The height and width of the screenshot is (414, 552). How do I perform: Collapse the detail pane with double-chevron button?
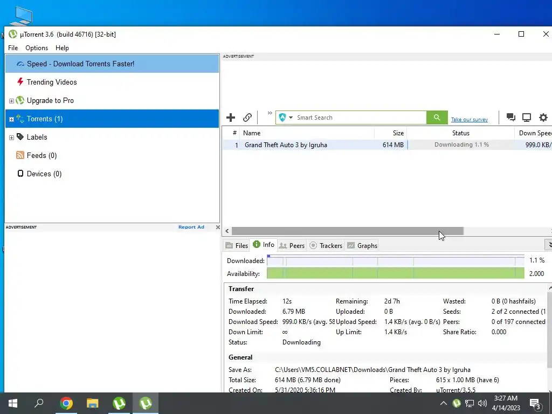[549, 244]
